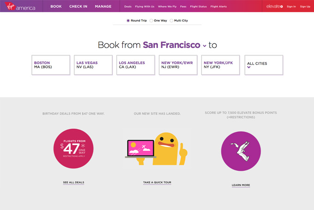Select the Multi City radio button

pos(171,21)
